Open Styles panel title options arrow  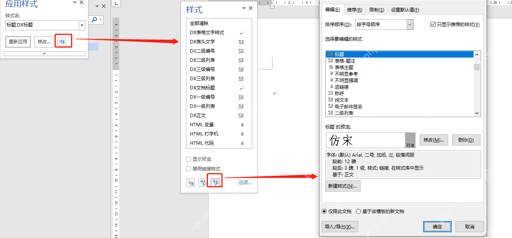pyautogui.click(x=244, y=8)
